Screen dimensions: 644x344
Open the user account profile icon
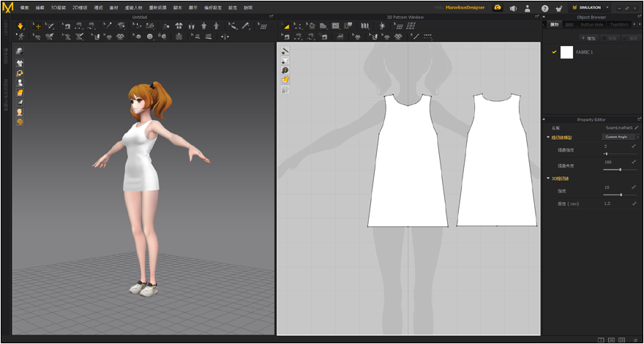pyautogui.click(x=528, y=8)
